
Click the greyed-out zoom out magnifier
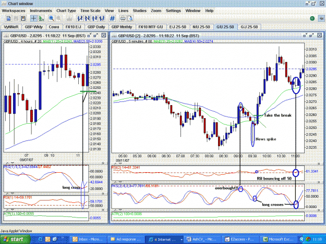[x=59, y=18]
